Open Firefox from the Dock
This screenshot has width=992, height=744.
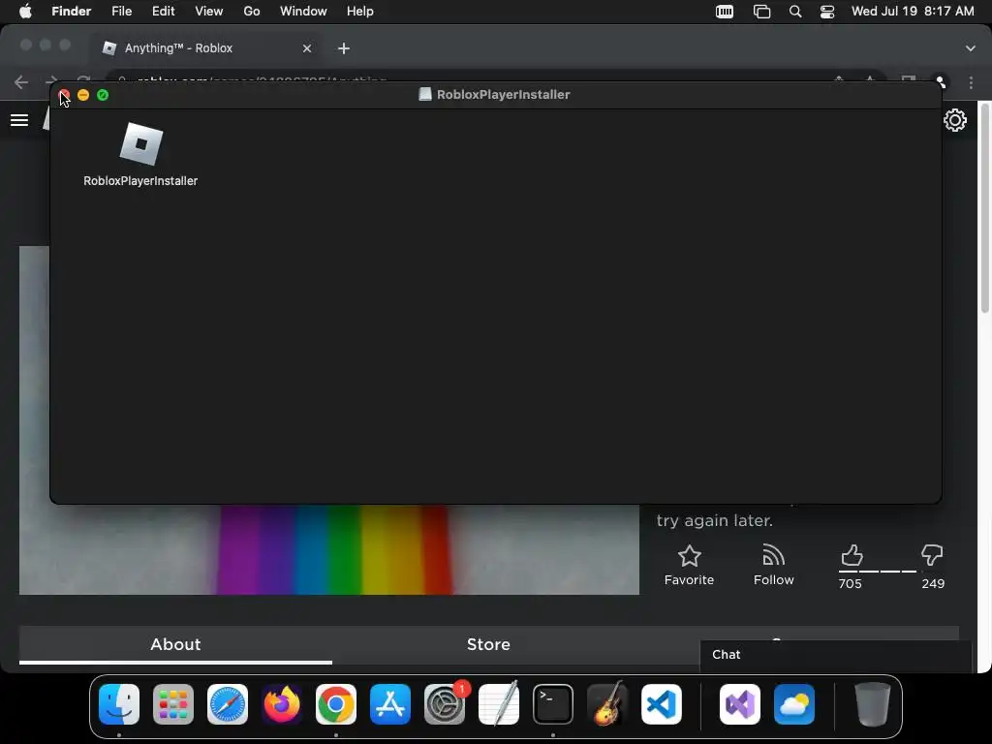[x=282, y=704]
